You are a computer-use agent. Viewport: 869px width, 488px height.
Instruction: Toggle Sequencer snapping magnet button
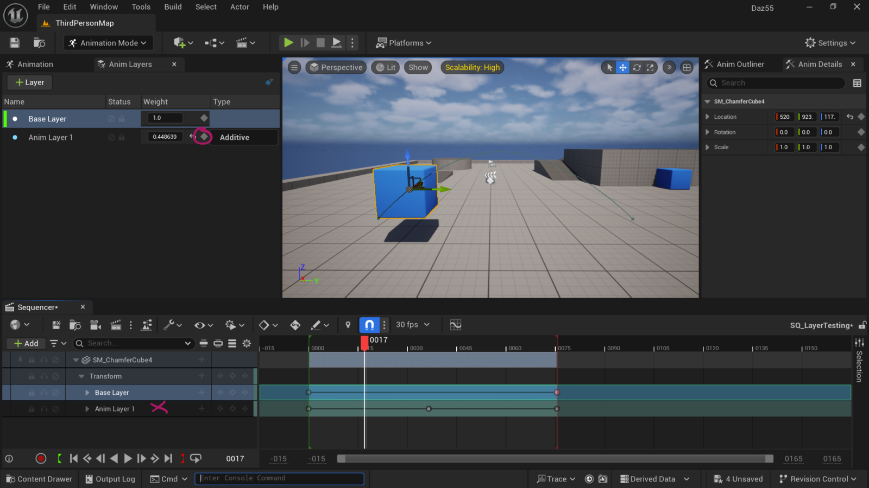coord(369,325)
